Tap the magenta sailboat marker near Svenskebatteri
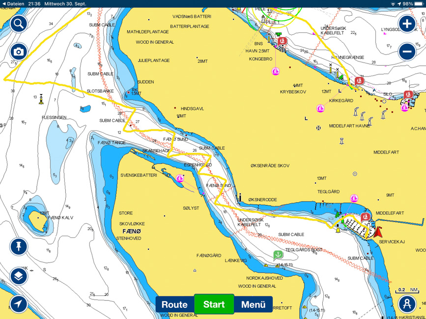This screenshot has height=319, width=426. (180, 178)
